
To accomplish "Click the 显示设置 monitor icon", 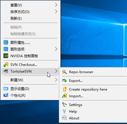I will [6, 89].
